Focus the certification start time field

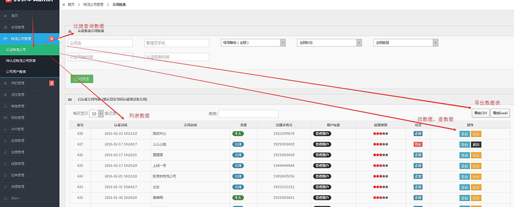point(100,57)
